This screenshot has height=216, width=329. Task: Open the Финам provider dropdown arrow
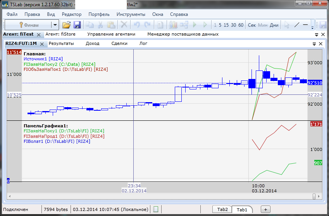click(55, 25)
